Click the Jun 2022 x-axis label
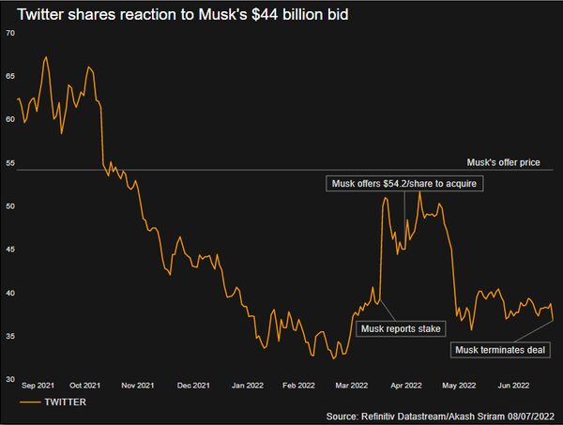Image resolution: width=563 pixels, height=425 pixels. pyautogui.click(x=513, y=385)
